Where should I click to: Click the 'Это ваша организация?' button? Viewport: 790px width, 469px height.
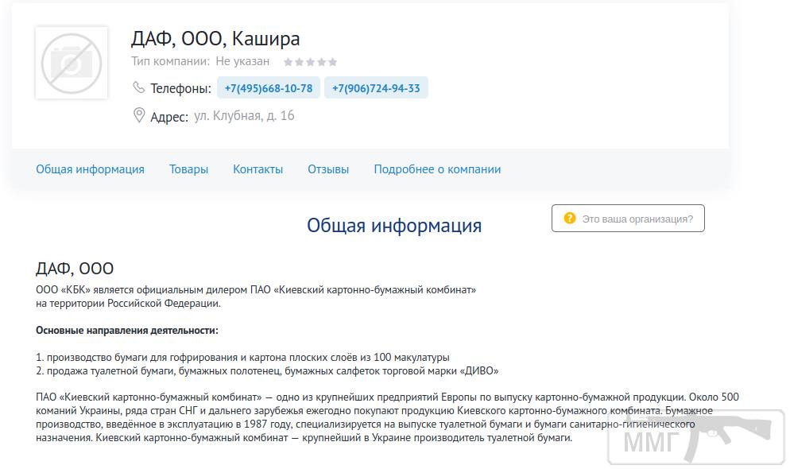click(629, 218)
